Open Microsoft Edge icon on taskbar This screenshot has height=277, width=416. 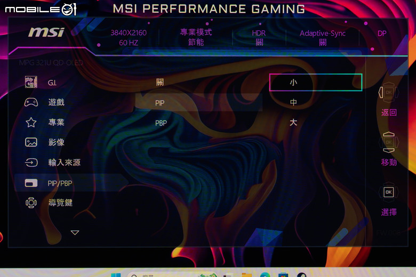(x=265, y=275)
